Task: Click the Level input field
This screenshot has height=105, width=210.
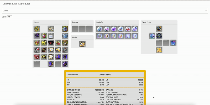Action: [10, 17]
